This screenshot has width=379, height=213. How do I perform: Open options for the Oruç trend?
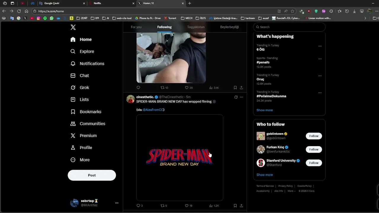tap(320, 76)
